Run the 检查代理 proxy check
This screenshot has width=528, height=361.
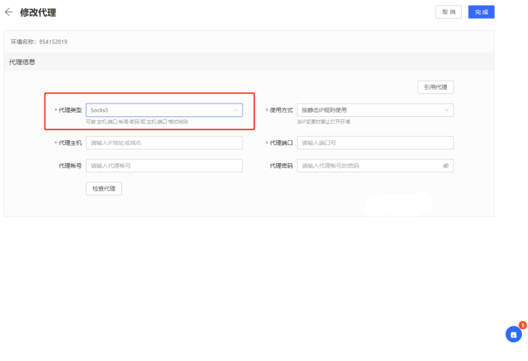click(104, 189)
